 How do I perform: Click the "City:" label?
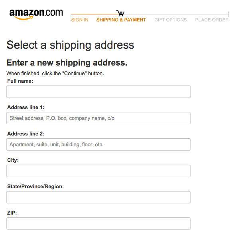pos(13,160)
